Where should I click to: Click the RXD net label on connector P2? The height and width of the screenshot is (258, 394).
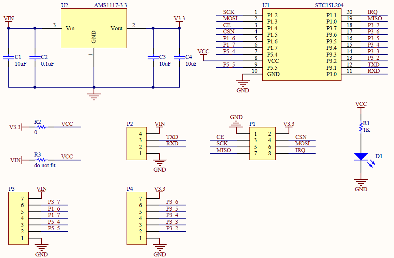172,144
